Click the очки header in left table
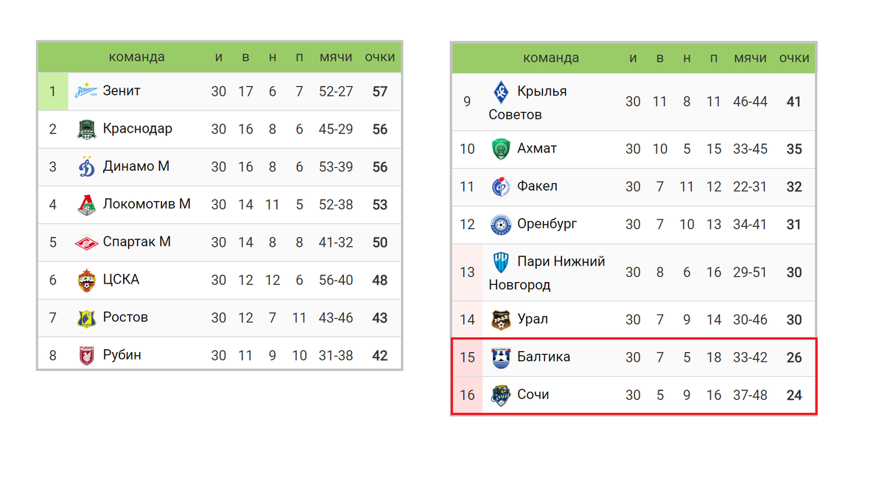884x497 pixels. [x=380, y=57]
